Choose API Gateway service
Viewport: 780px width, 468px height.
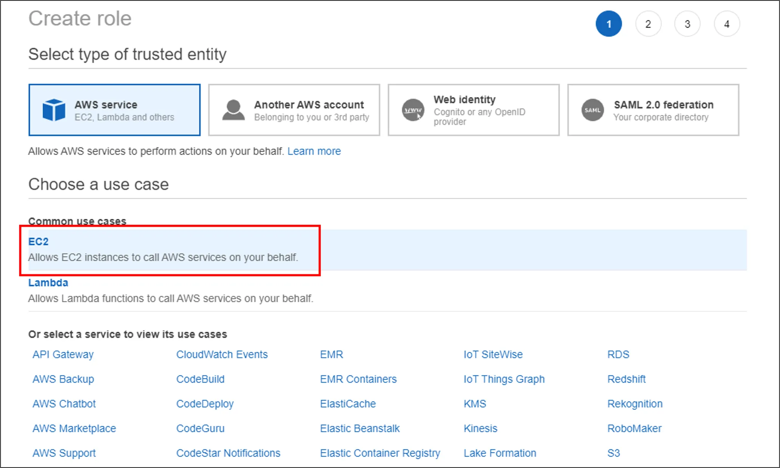point(63,355)
